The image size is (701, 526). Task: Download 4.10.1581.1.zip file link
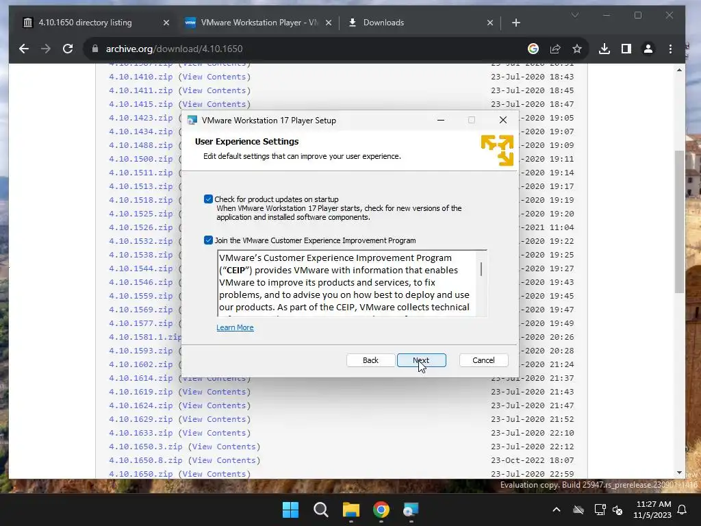point(145,337)
